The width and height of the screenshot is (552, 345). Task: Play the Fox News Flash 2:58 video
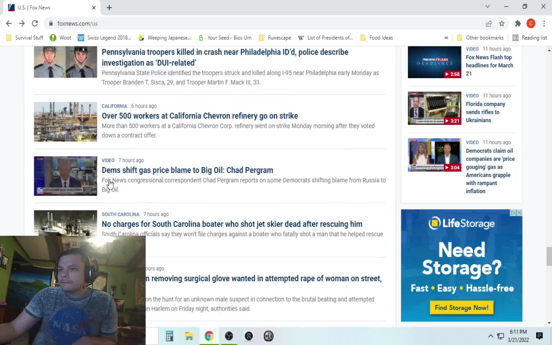[434, 62]
